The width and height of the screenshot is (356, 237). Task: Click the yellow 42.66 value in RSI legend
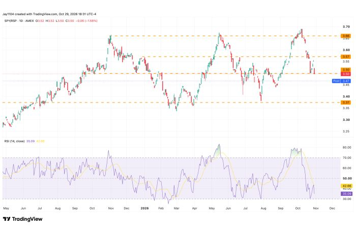point(40,141)
